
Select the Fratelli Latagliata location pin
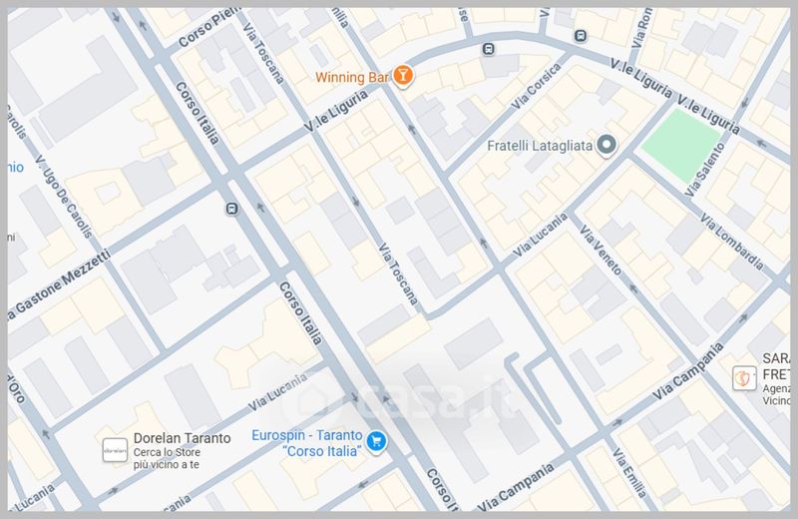coord(606,145)
